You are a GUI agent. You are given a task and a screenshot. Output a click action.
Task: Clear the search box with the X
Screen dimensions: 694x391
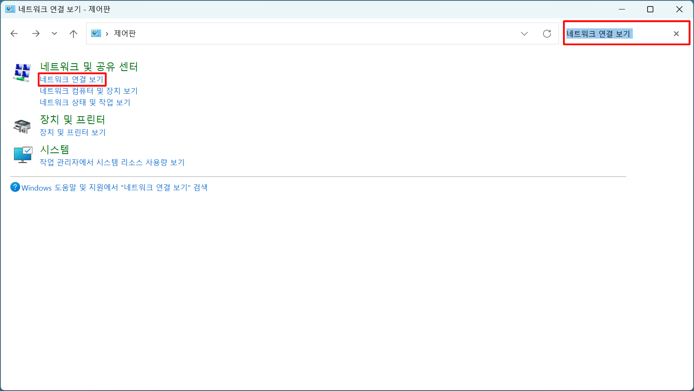click(x=676, y=34)
